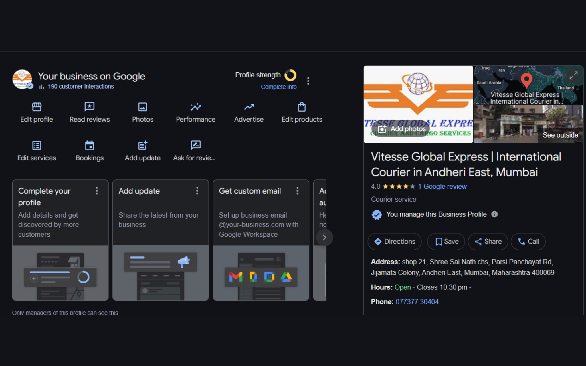The height and width of the screenshot is (366, 586).
Task: Click the business logo avatar
Action: (22, 79)
